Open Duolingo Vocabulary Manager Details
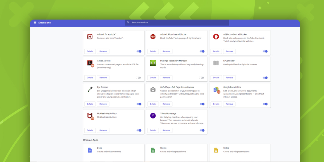 [153, 78]
